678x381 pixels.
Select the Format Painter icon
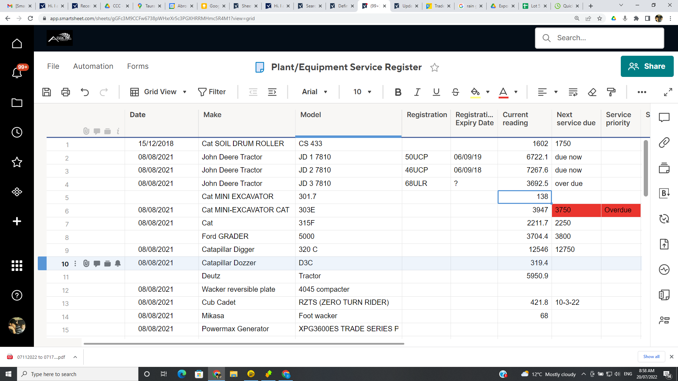point(611,92)
